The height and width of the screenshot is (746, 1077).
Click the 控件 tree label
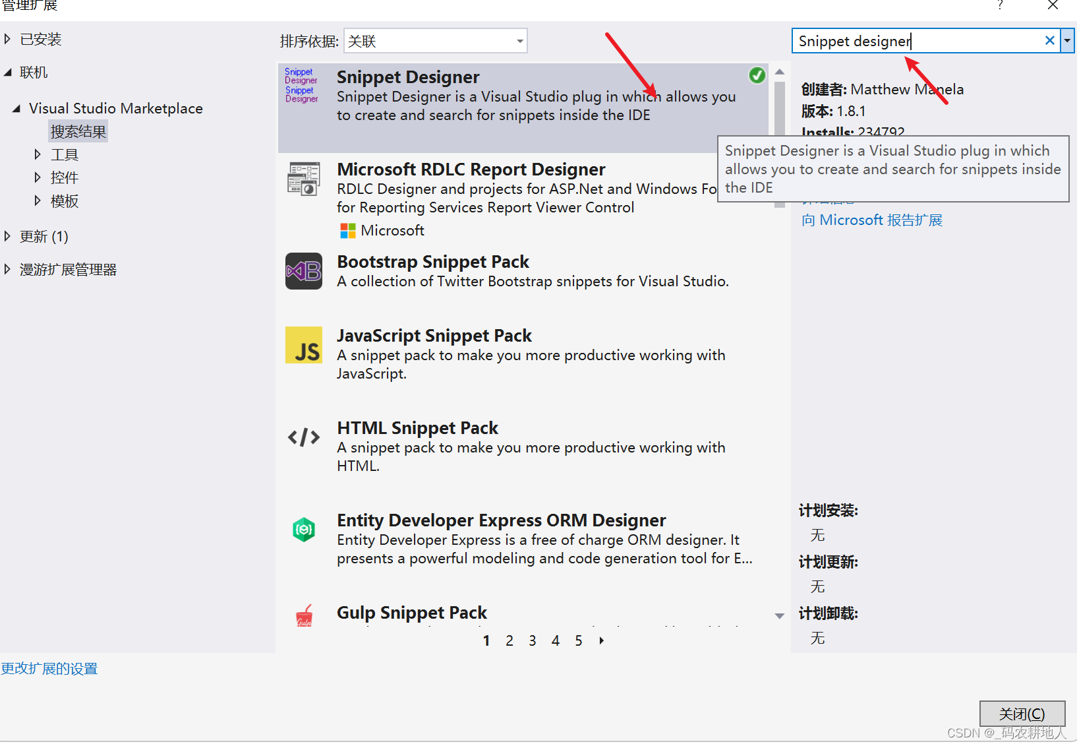tap(65, 178)
